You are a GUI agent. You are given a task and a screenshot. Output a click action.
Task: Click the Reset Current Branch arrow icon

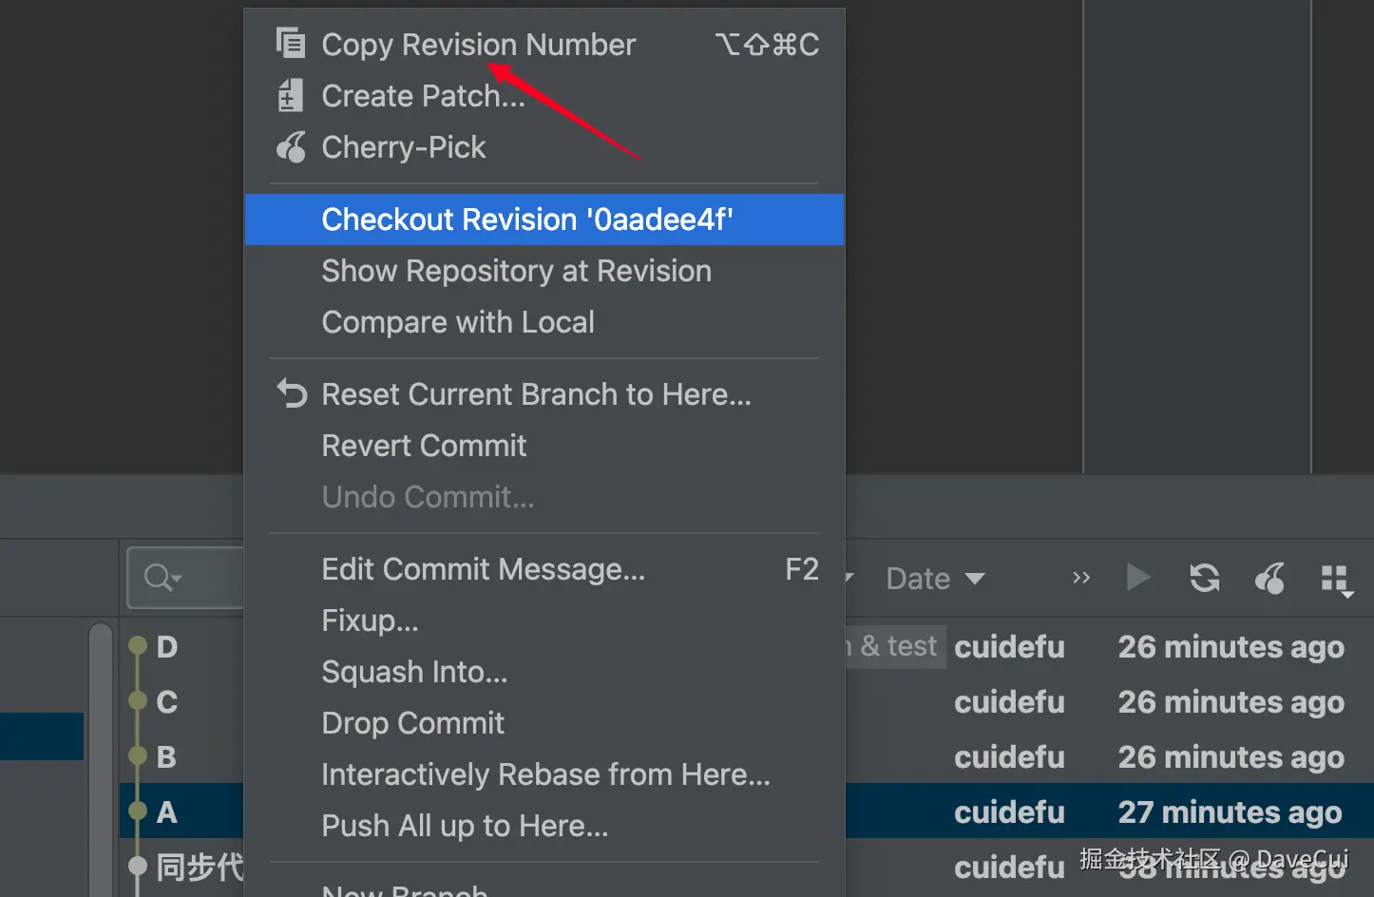tap(292, 393)
